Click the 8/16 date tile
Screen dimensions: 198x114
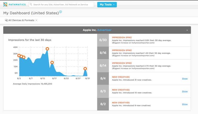[x=103, y=53]
